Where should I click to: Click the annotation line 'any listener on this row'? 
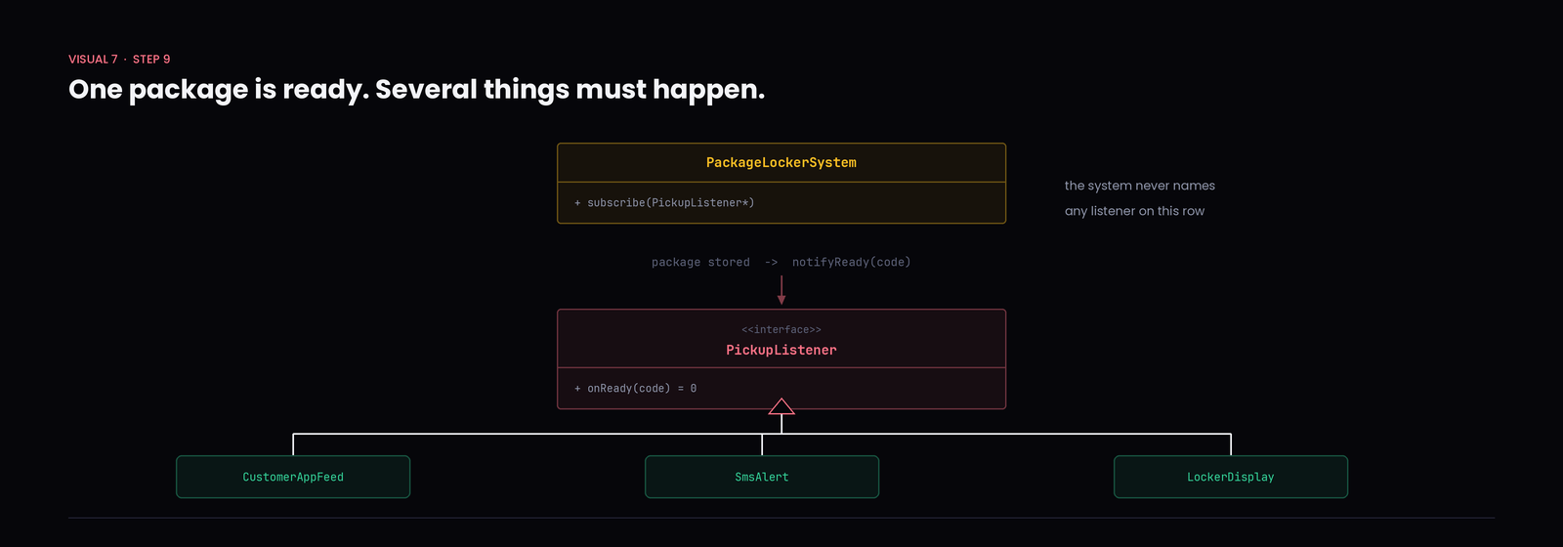click(1134, 211)
